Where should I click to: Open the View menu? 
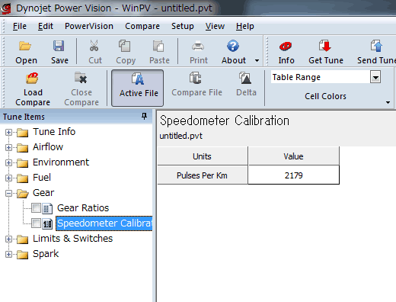tap(215, 26)
